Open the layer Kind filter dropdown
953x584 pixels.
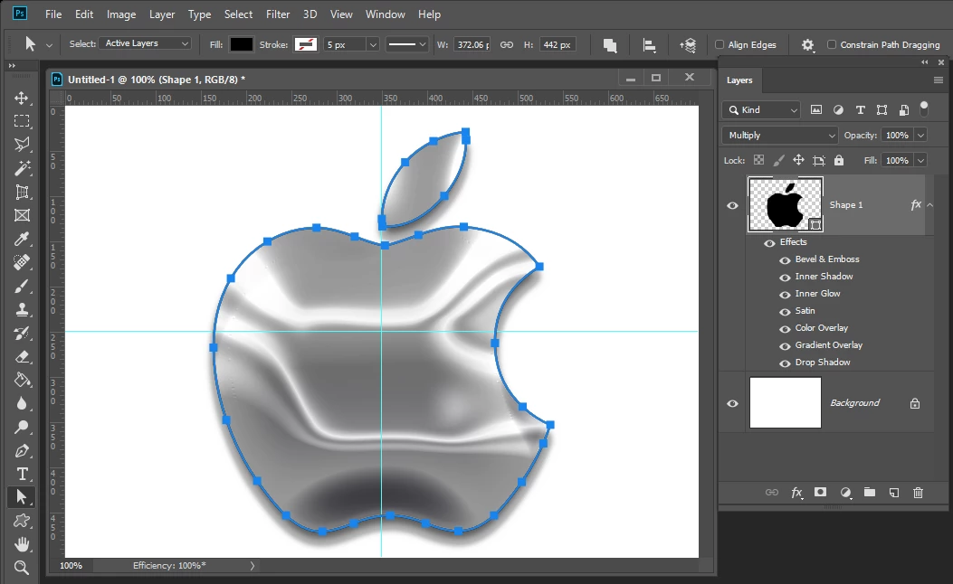(761, 110)
